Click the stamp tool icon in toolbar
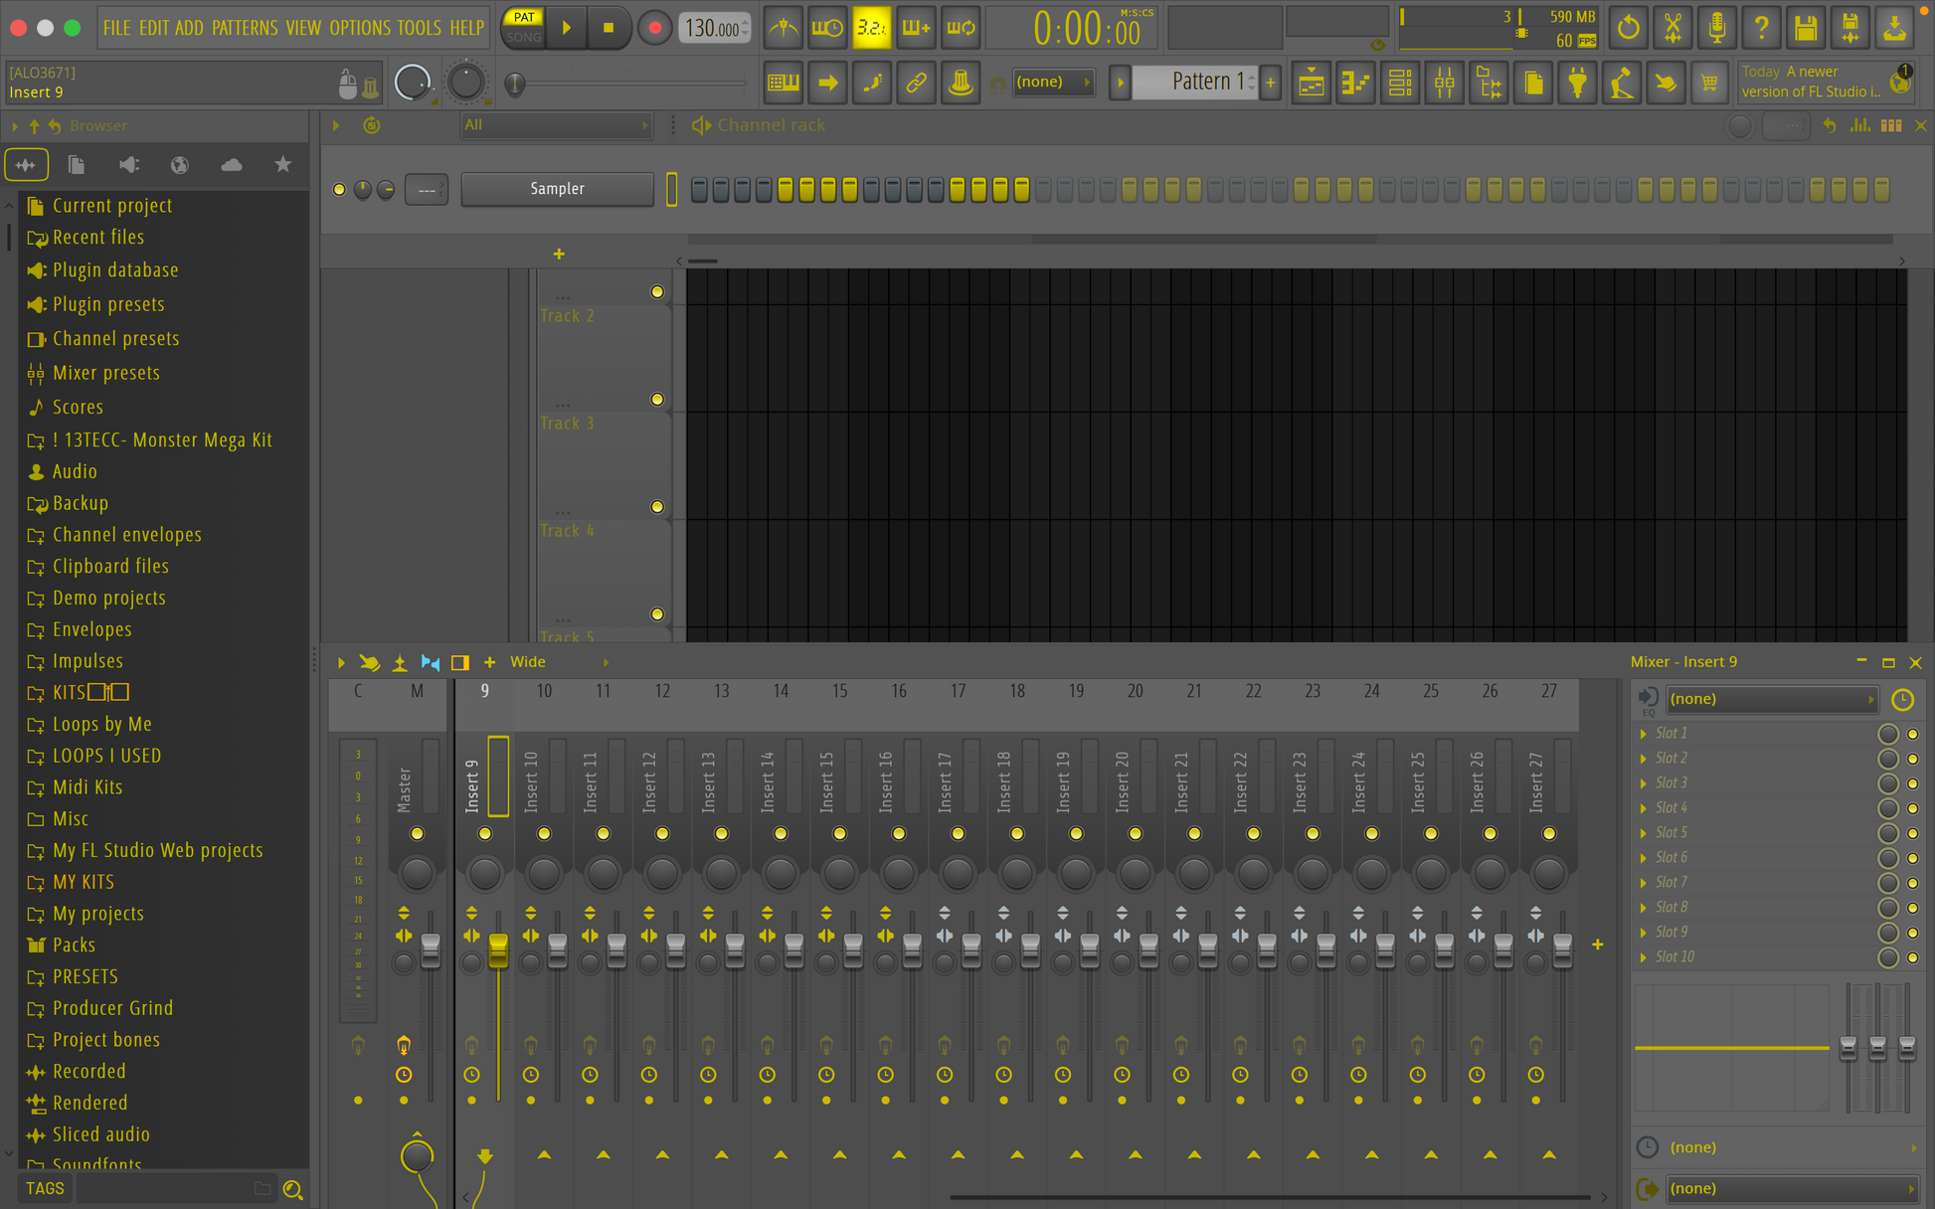 (961, 83)
